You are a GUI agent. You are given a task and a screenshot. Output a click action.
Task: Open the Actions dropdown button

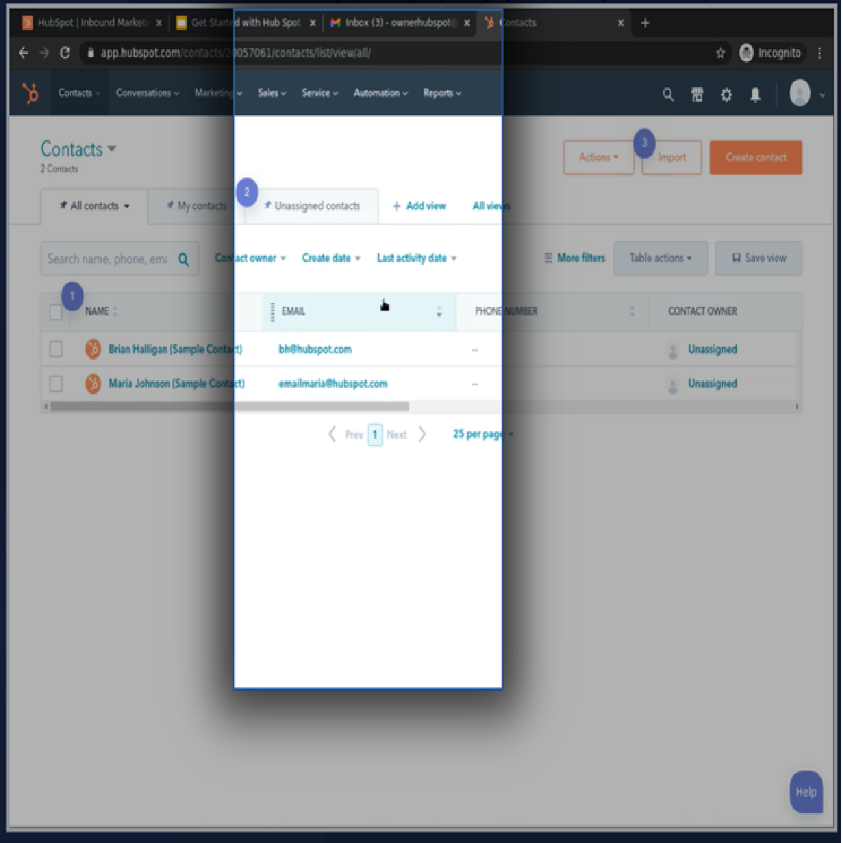[599, 157]
